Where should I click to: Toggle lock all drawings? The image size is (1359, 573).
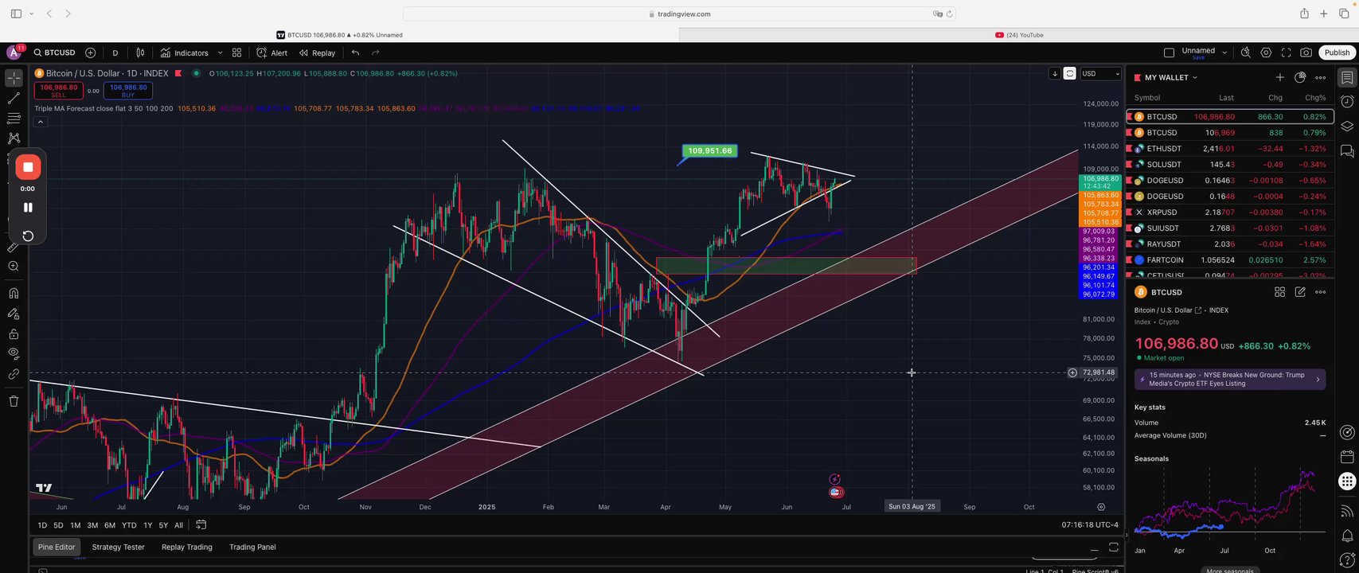(14, 334)
